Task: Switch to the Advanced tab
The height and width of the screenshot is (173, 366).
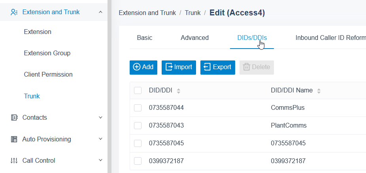Action: (195, 38)
